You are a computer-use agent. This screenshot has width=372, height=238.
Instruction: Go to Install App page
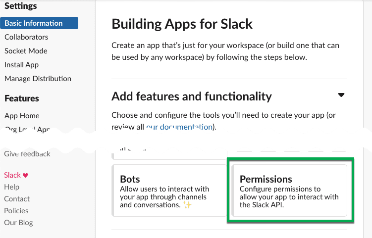21,65
